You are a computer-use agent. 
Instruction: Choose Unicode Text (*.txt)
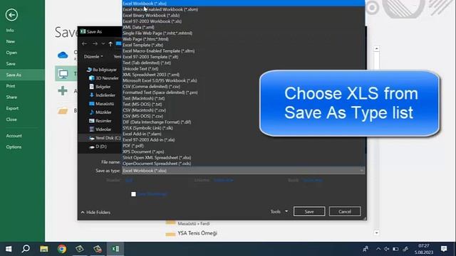click(243, 69)
